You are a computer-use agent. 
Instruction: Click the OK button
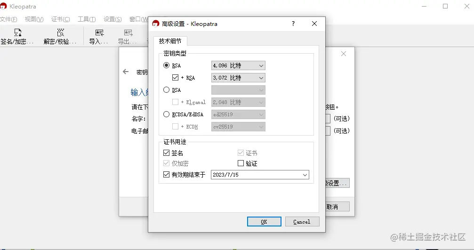coord(264,222)
